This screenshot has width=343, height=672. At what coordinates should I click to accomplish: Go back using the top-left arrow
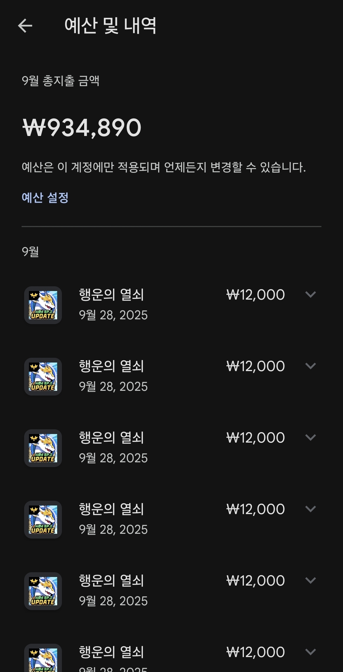pos(25,26)
